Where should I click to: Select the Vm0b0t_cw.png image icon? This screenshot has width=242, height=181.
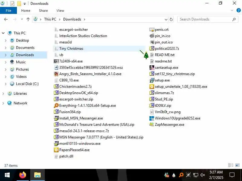[152, 112]
